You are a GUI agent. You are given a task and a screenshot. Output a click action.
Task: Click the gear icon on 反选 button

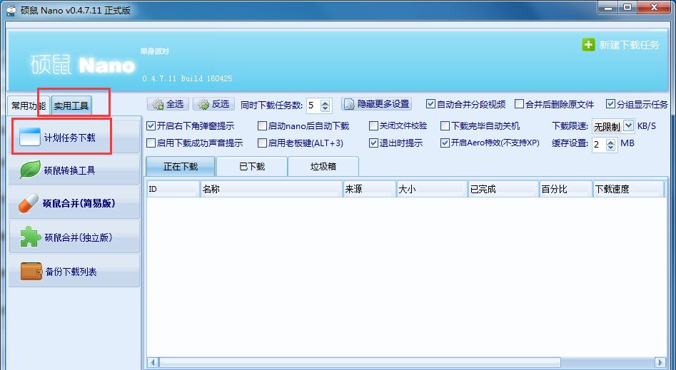tap(203, 104)
